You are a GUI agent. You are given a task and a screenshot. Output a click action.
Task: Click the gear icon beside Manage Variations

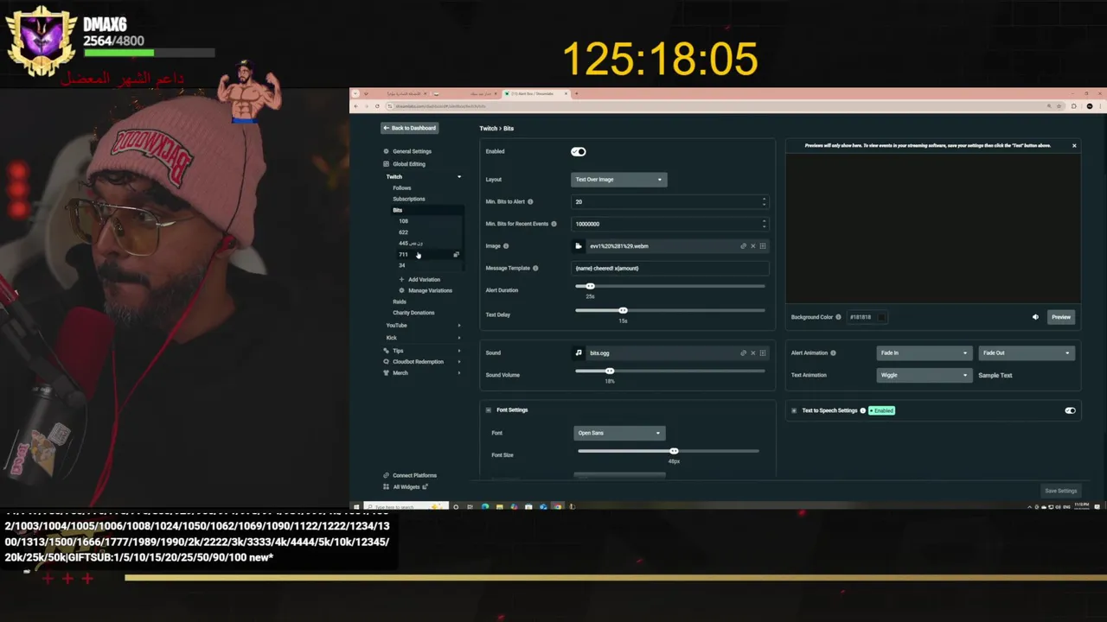[401, 290]
